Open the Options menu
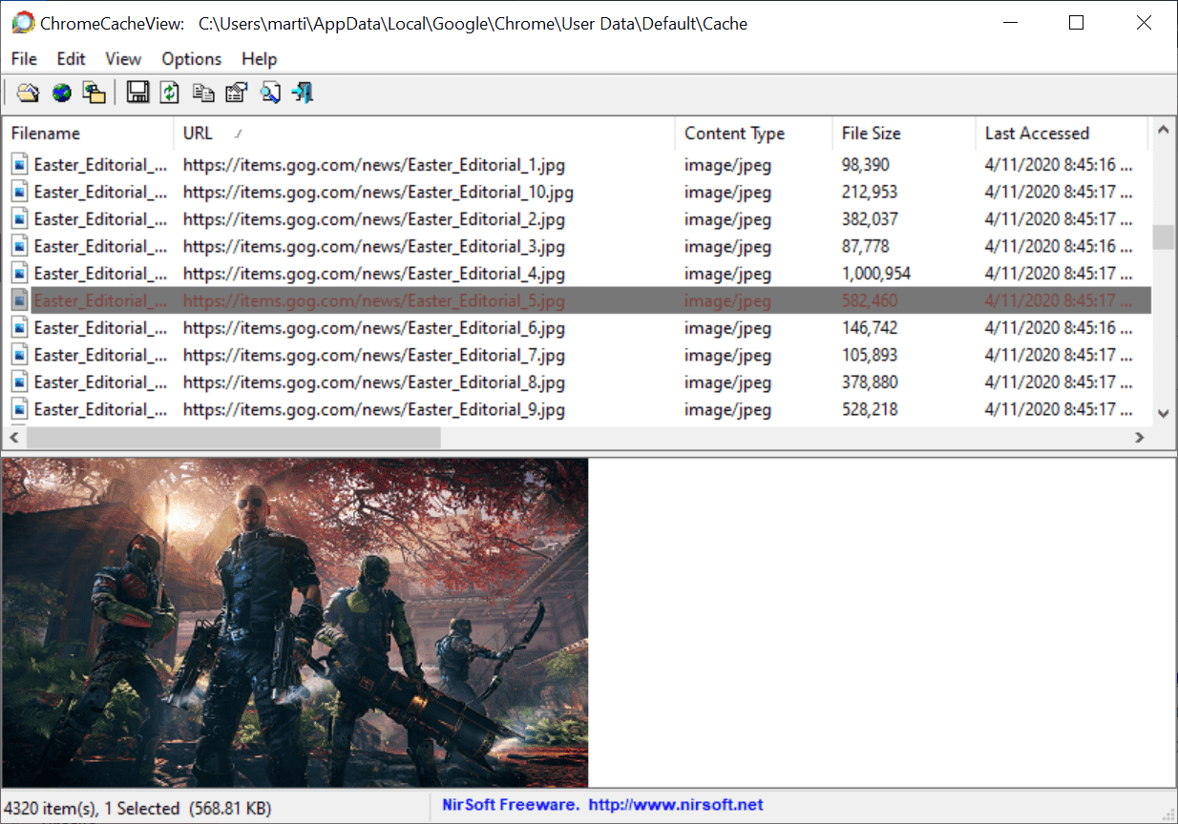 click(191, 59)
